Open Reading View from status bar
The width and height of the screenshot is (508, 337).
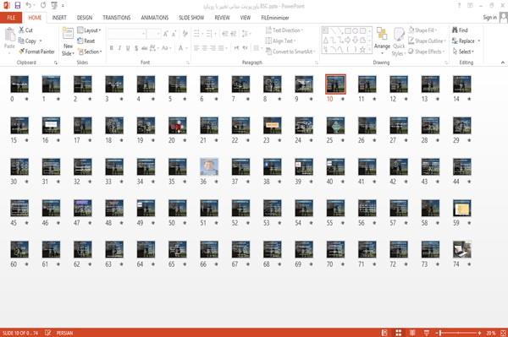[412, 333]
